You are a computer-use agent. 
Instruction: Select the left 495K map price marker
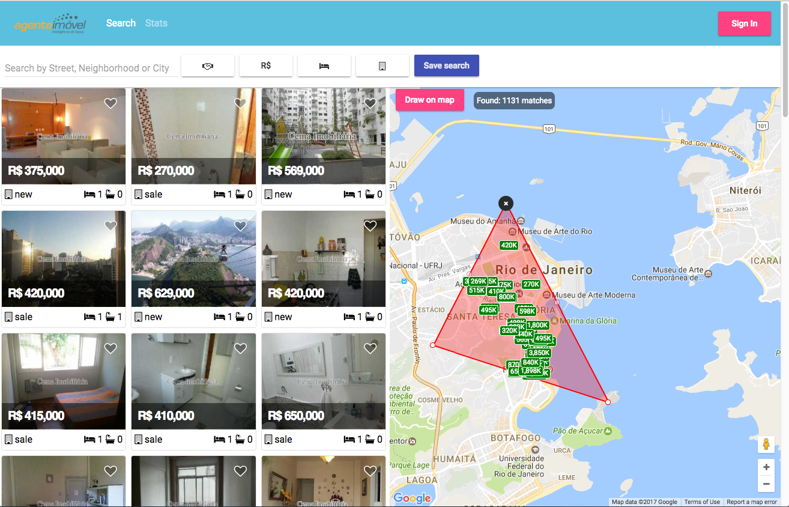(488, 310)
